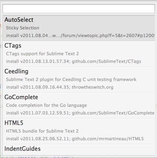Click the throwtheswitch.org install line
This screenshot has width=157, height=158.
60,87
